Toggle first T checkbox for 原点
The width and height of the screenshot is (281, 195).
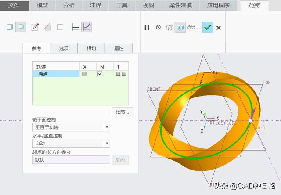[x=118, y=74]
